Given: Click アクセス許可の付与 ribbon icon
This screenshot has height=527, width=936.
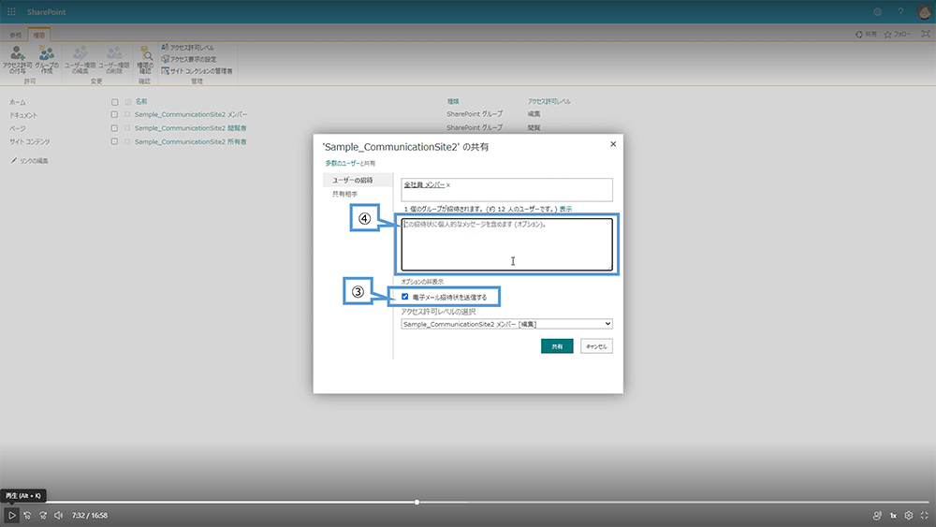Looking at the screenshot, I should (17, 60).
